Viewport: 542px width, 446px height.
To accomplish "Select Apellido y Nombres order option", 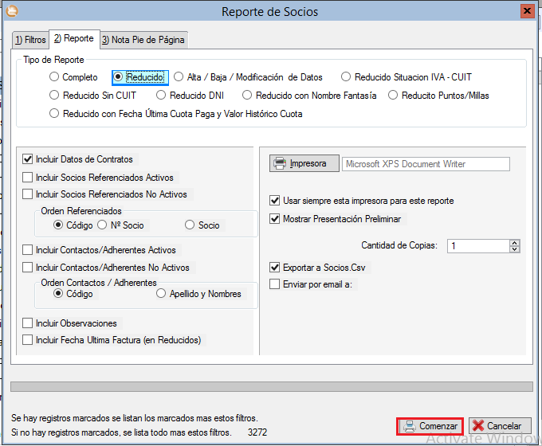I will point(163,294).
